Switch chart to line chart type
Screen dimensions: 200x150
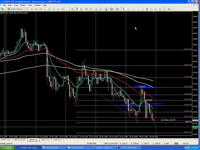coord(81,9)
